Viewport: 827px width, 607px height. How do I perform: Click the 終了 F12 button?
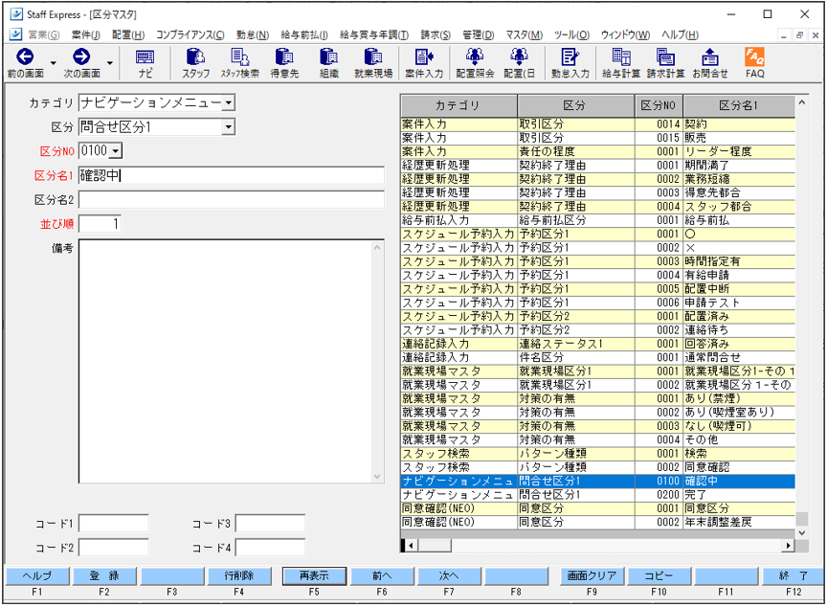[x=793, y=576]
